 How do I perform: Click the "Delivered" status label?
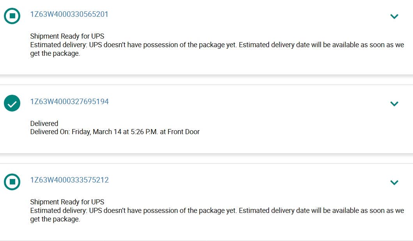pyautogui.click(x=44, y=124)
